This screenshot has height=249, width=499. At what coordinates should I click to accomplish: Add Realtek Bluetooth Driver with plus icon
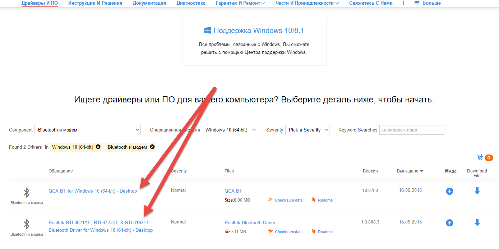coord(449,223)
